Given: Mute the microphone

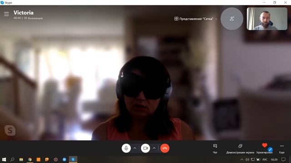Looking at the screenshot, I should pos(126,148).
